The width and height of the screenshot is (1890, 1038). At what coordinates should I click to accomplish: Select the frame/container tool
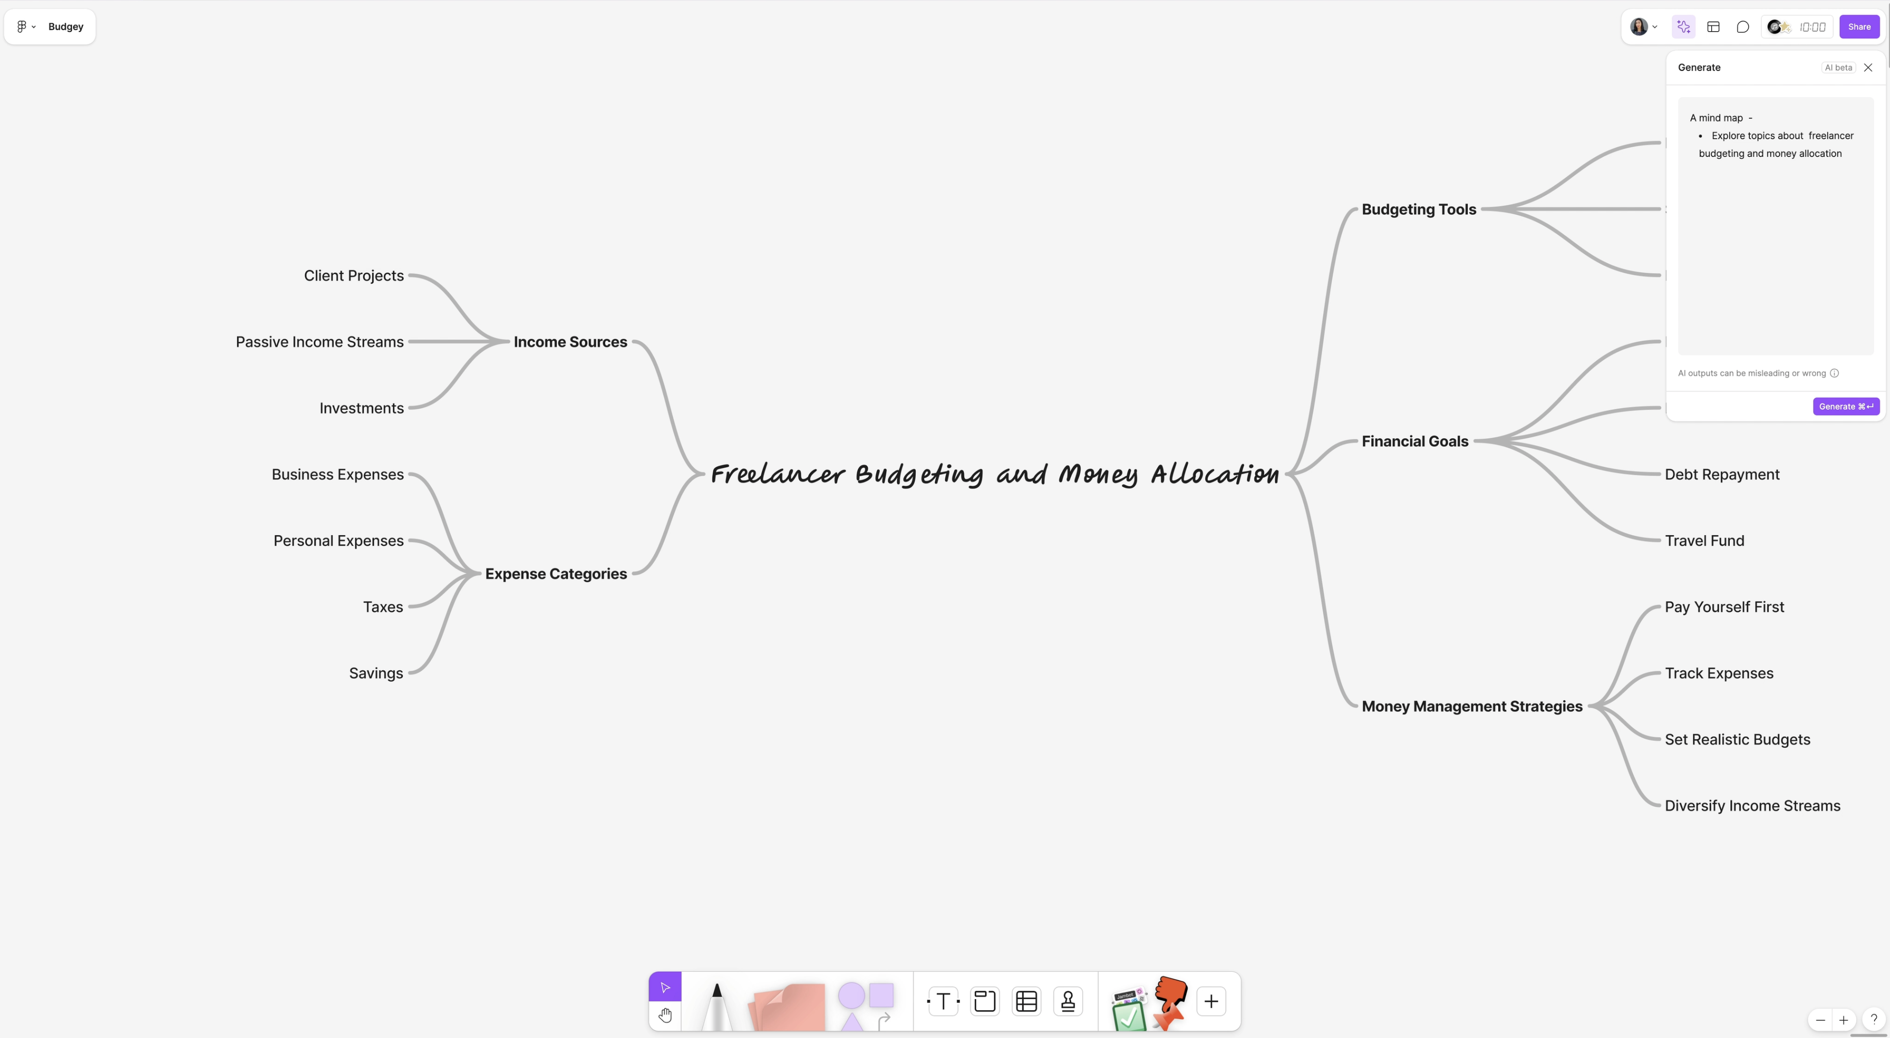click(983, 1001)
